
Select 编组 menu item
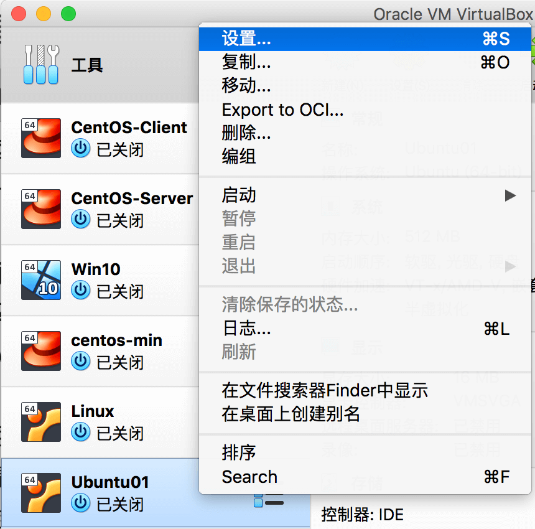click(x=365, y=157)
